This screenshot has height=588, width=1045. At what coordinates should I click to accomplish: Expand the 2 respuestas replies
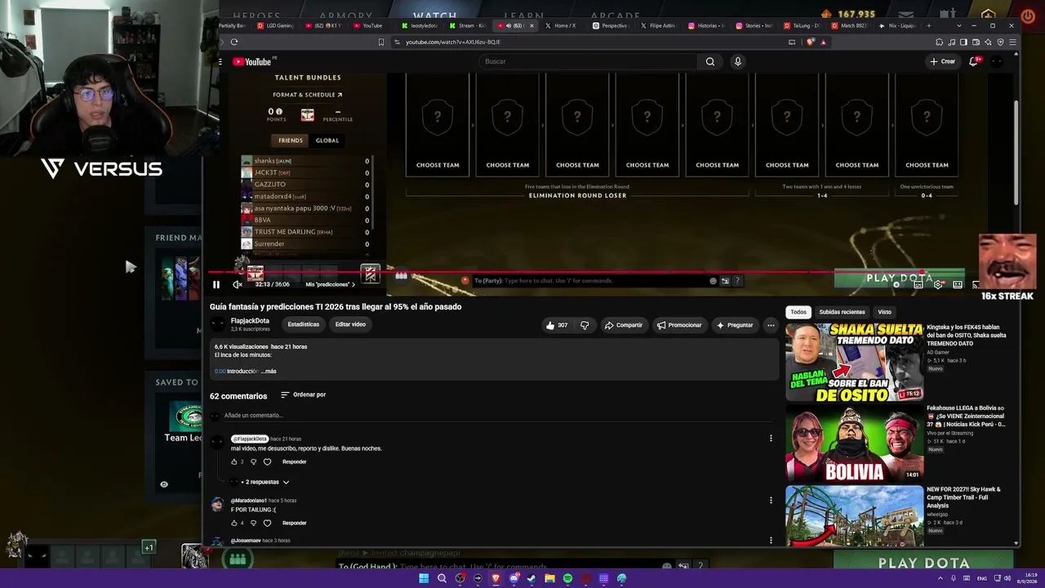point(265,482)
